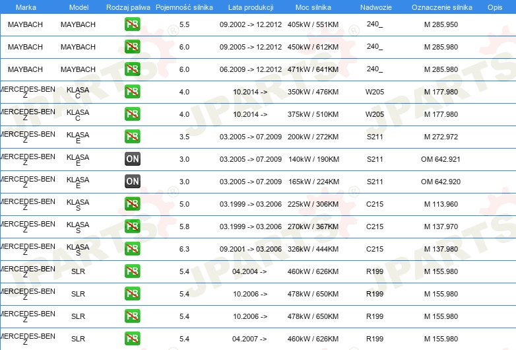
Task: Click the engine code M 137.970
Action: (441, 227)
